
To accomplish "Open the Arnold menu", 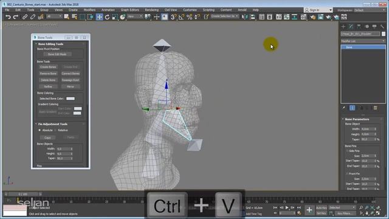I will click(242, 10).
